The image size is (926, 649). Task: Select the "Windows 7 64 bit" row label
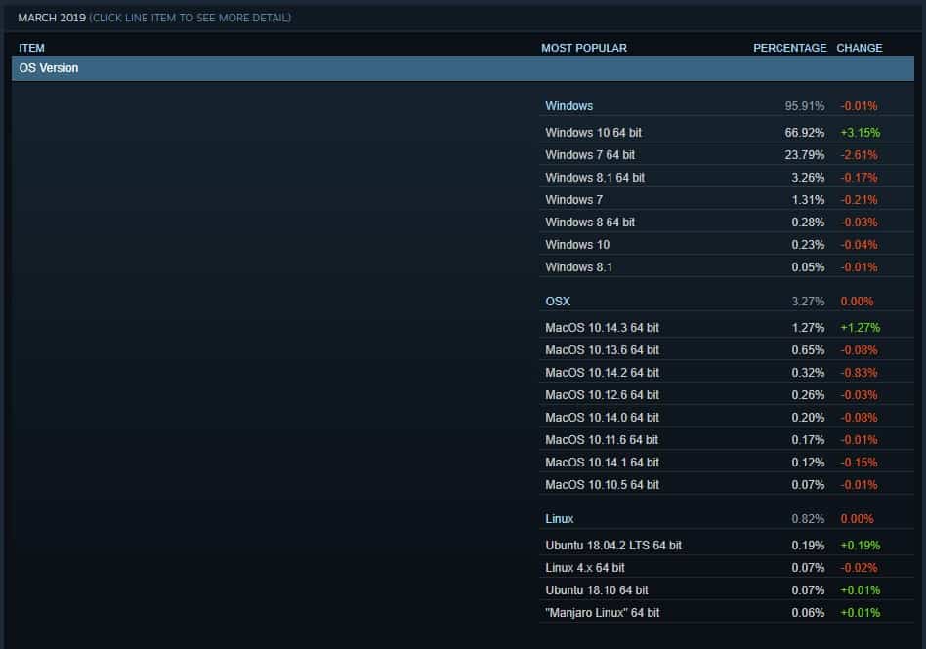coord(590,155)
